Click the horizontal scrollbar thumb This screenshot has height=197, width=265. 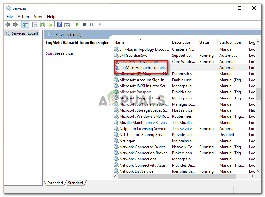coord(176,176)
